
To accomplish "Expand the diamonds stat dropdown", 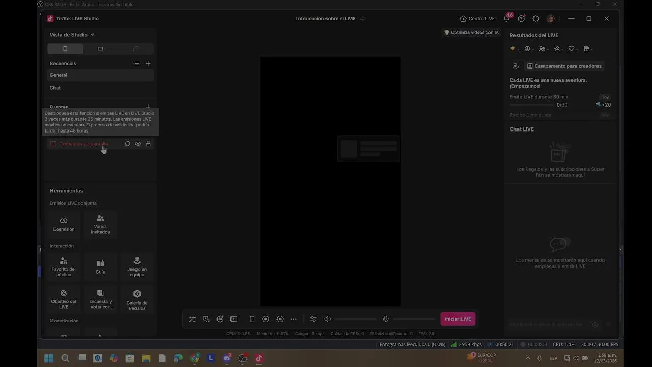I will (x=514, y=49).
